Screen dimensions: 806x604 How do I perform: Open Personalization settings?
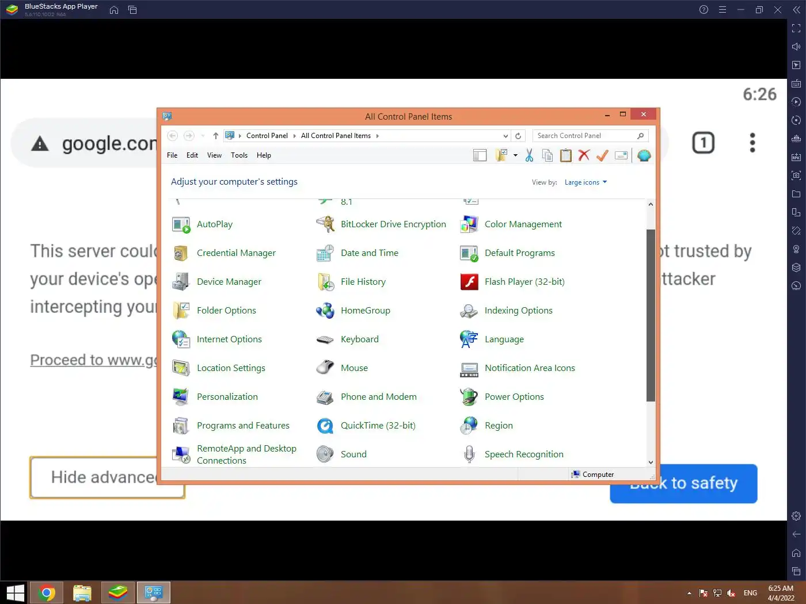click(x=215, y=397)
